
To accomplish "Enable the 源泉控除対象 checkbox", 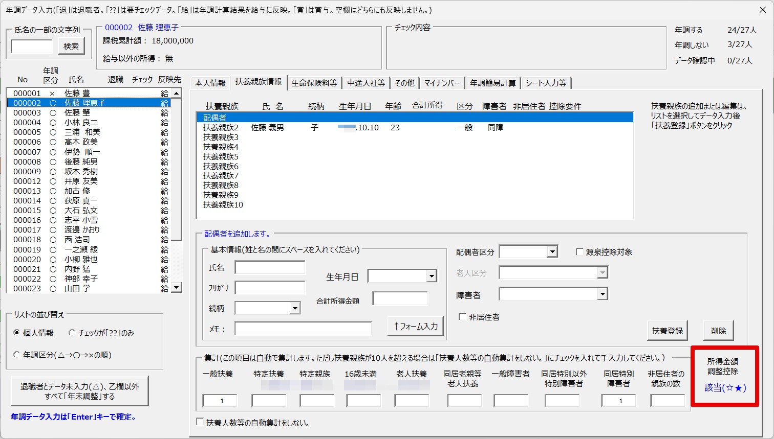I will point(580,252).
